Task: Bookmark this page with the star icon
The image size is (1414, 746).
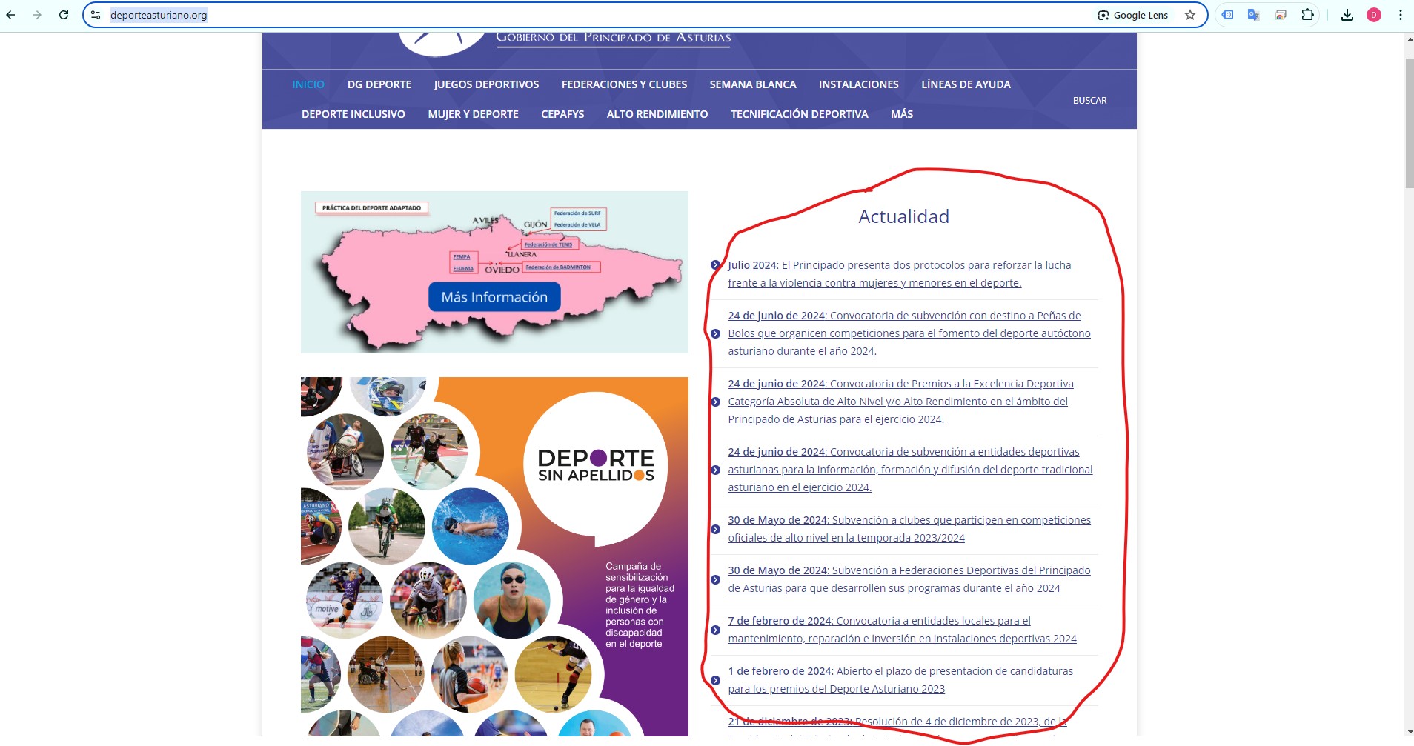Action: [1190, 15]
